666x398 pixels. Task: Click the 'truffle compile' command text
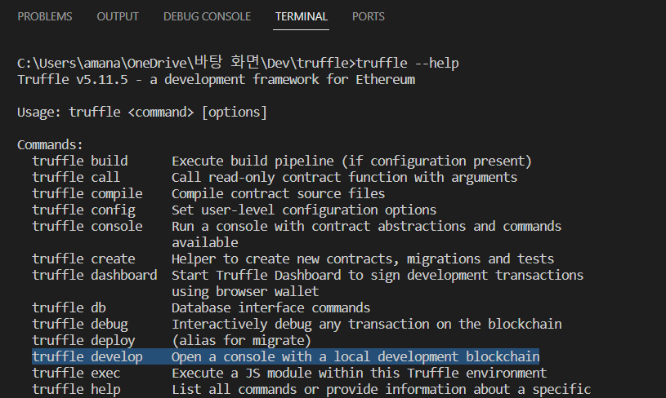(x=87, y=194)
